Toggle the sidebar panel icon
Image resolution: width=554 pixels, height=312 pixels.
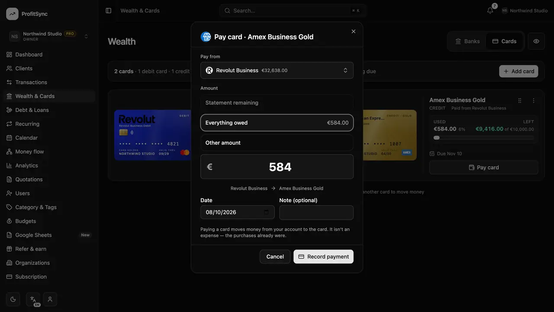(x=109, y=10)
